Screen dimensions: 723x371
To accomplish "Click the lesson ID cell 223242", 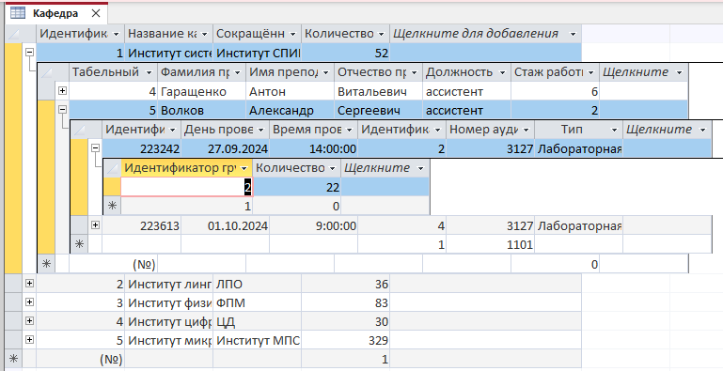I will [x=142, y=148].
